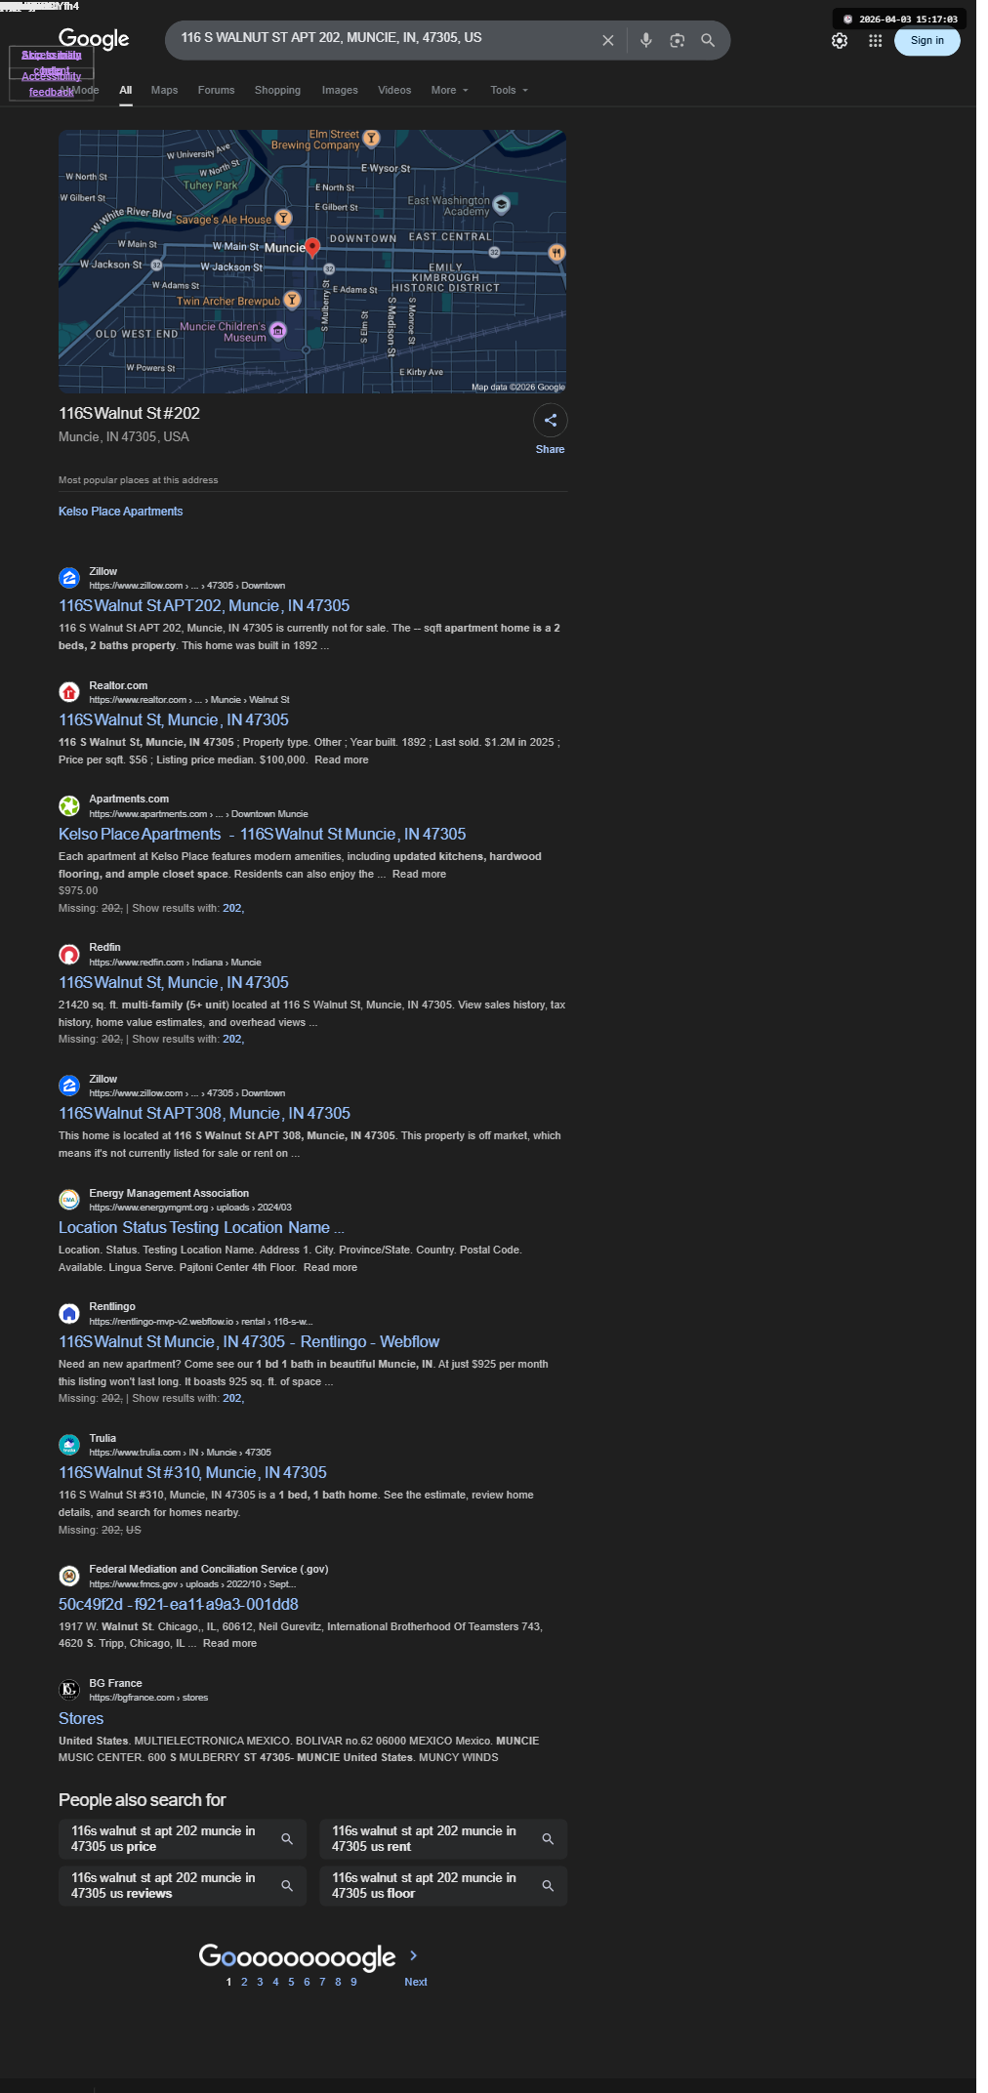Start voice search with microphone icon

(645, 40)
